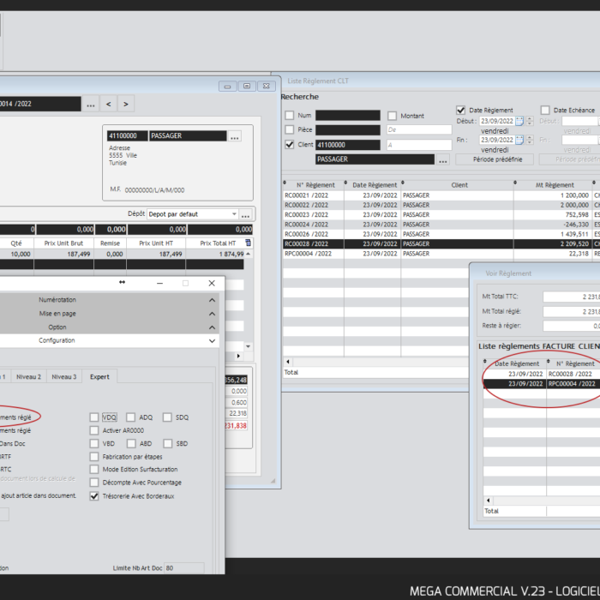The image size is (600, 600).
Task: Select the Expert tab
Action: (x=99, y=377)
